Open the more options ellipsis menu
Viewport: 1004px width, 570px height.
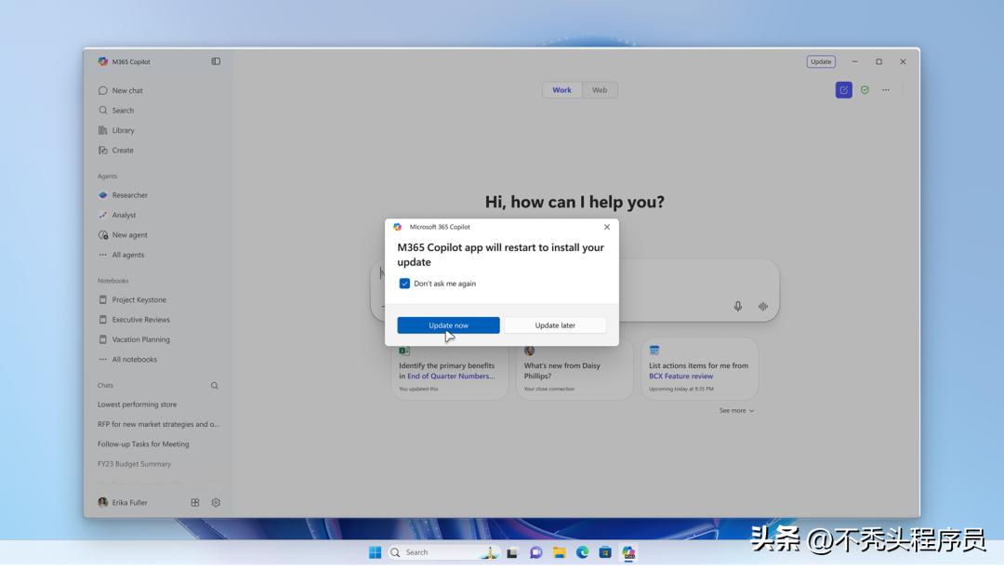coord(886,89)
